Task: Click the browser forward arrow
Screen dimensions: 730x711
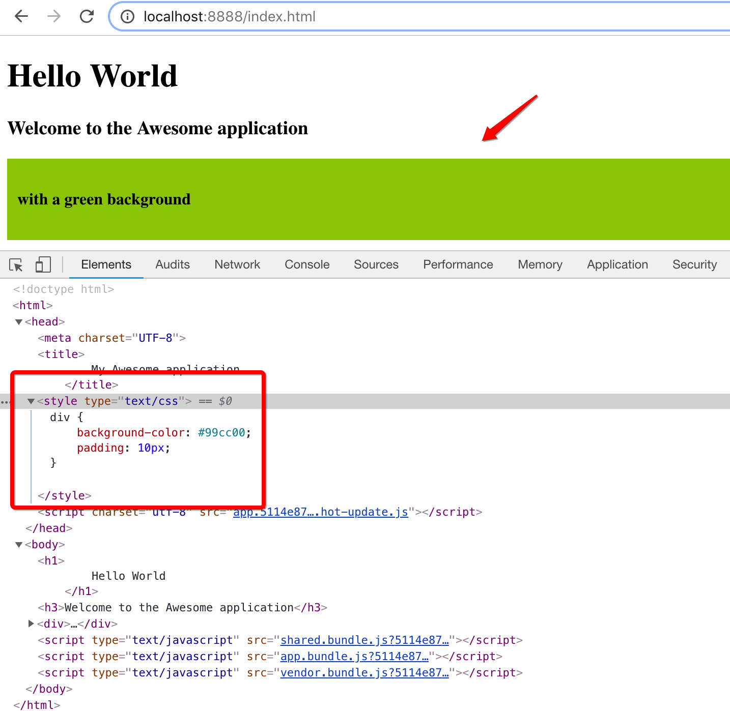Action: point(54,17)
